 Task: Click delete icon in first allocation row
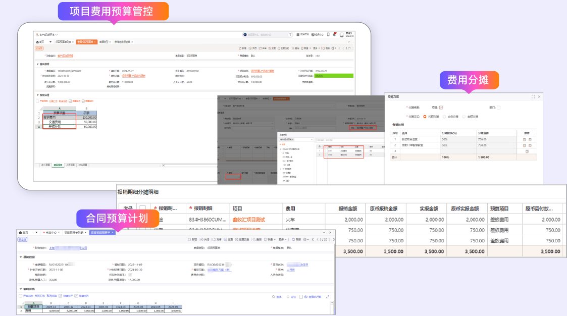pyautogui.click(x=524, y=139)
